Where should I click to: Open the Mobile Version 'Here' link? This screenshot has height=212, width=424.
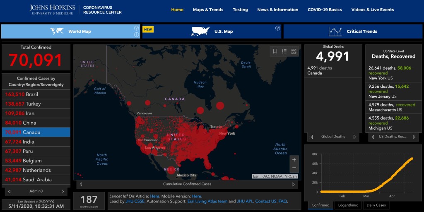pos(197,196)
